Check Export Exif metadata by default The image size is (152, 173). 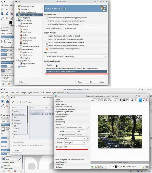[x=47, y=39]
